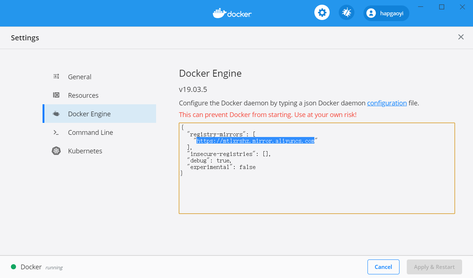Select the Docker Engine section
473x278 pixels.
click(x=99, y=114)
